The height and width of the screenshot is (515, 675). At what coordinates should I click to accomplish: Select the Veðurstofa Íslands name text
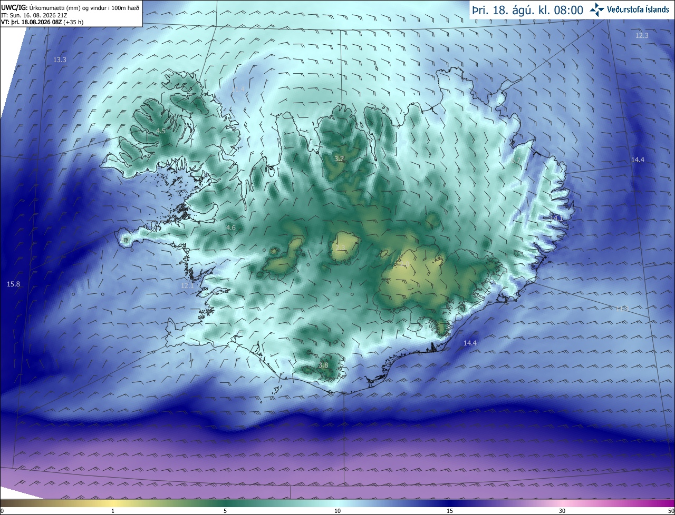click(x=638, y=10)
